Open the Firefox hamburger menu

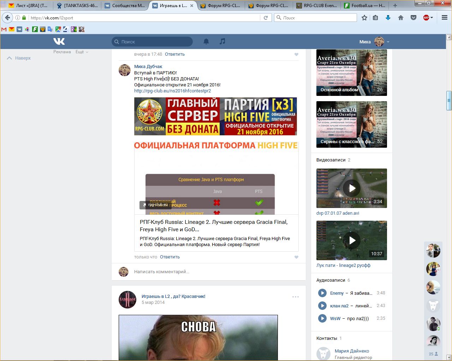(445, 18)
